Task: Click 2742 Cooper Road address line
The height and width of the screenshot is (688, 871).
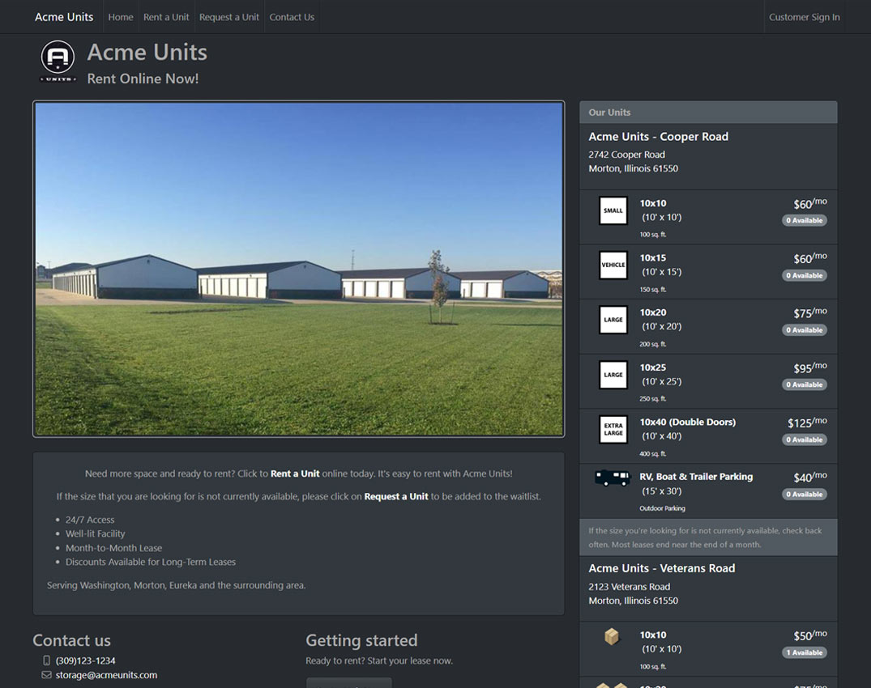Action: click(626, 155)
